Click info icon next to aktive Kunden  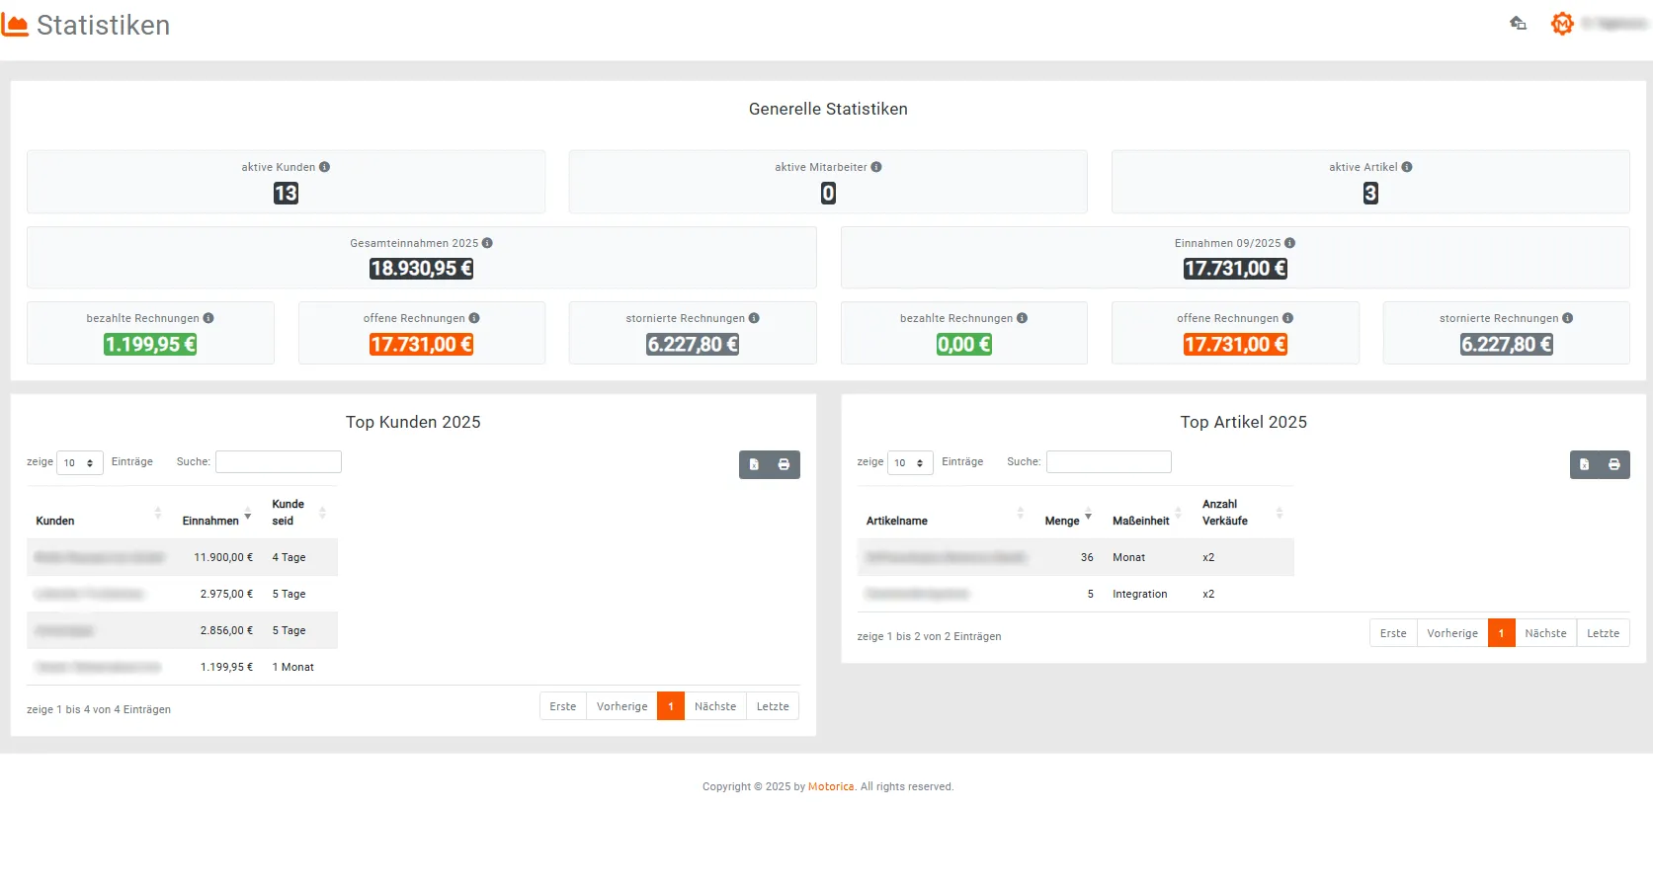(x=324, y=167)
